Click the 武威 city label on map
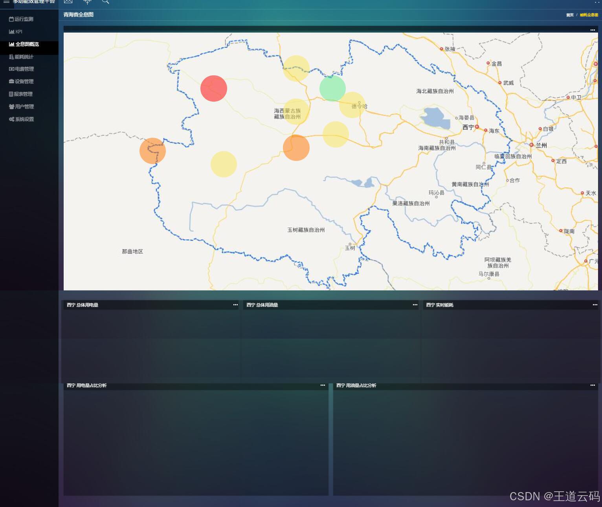The image size is (602, 507). [508, 83]
